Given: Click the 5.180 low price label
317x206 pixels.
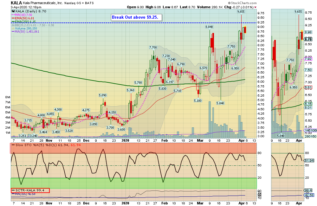Looking at the screenshot, I should pyautogui.click(x=198, y=101).
